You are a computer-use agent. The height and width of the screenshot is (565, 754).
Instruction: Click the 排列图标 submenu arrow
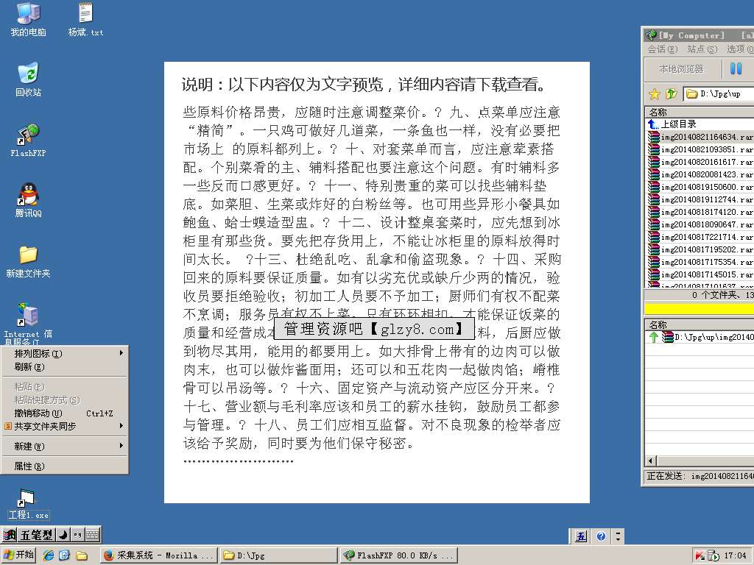pos(121,353)
